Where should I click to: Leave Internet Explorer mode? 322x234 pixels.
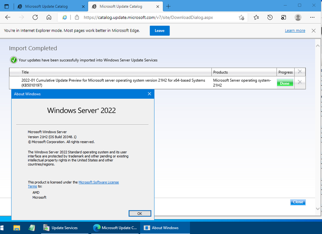coord(160,31)
